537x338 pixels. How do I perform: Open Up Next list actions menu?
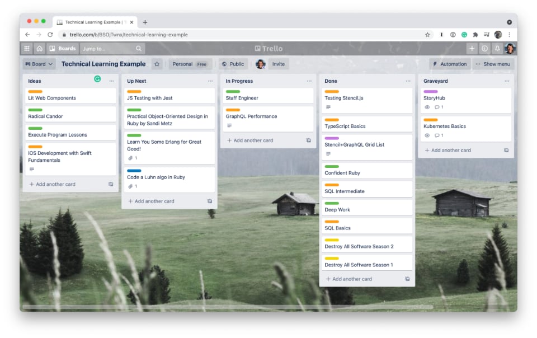click(210, 81)
